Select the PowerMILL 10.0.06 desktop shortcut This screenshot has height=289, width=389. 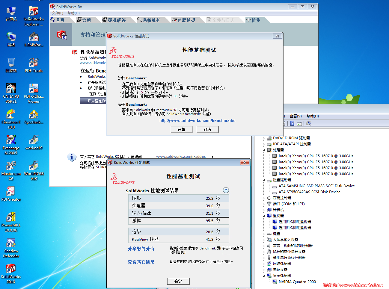[x=11, y=222]
